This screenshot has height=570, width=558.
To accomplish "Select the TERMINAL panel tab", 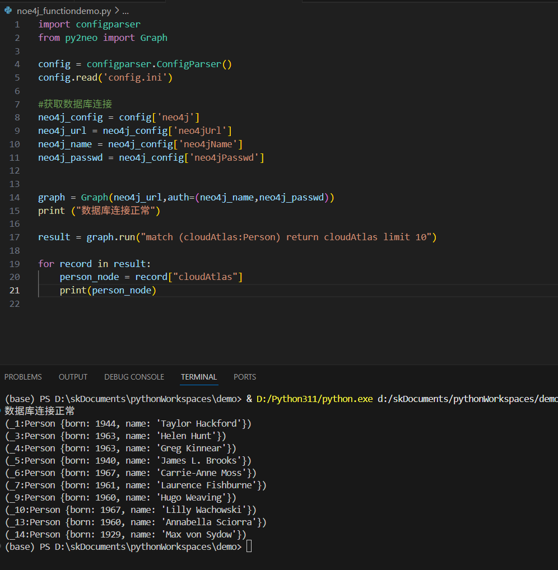I will coord(199,377).
